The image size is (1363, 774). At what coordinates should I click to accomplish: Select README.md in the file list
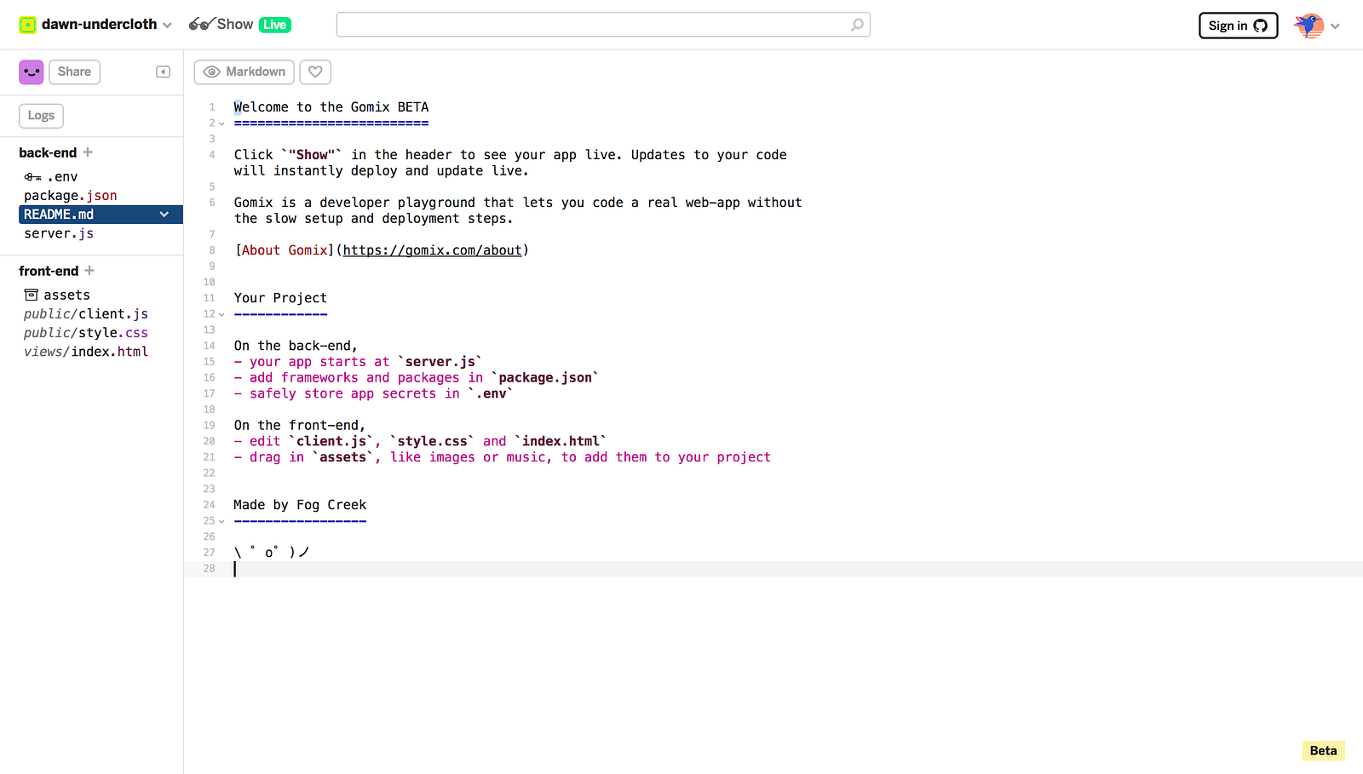pyautogui.click(x=101, y=215)
